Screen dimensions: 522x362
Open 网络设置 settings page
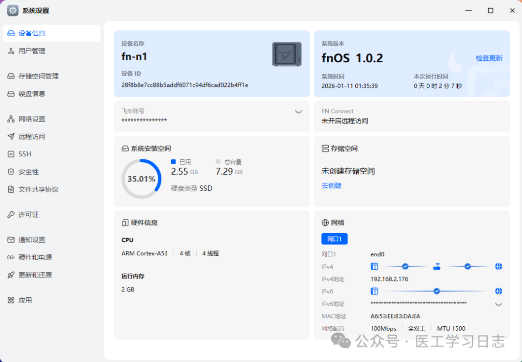[x=32, y=119]
